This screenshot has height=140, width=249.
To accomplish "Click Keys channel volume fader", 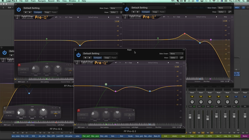I will pos(190,116).
